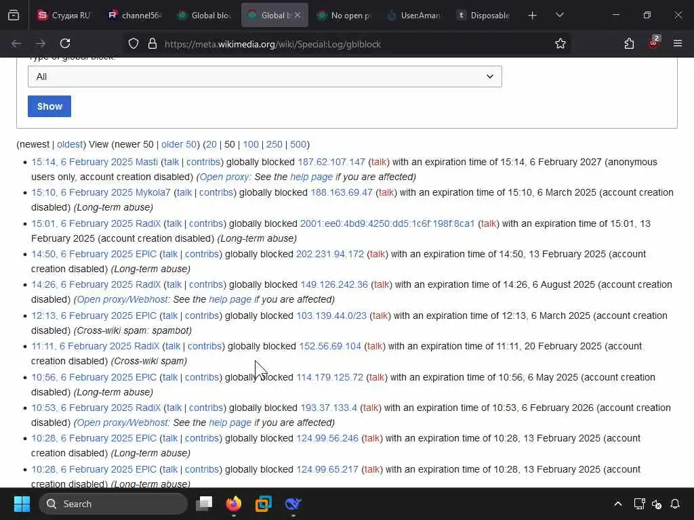Open IP link 124.99.65.217

click(x=327, y=469)
